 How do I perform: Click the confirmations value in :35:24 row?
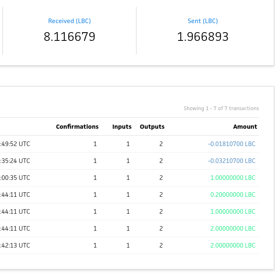tap(95, 161)
